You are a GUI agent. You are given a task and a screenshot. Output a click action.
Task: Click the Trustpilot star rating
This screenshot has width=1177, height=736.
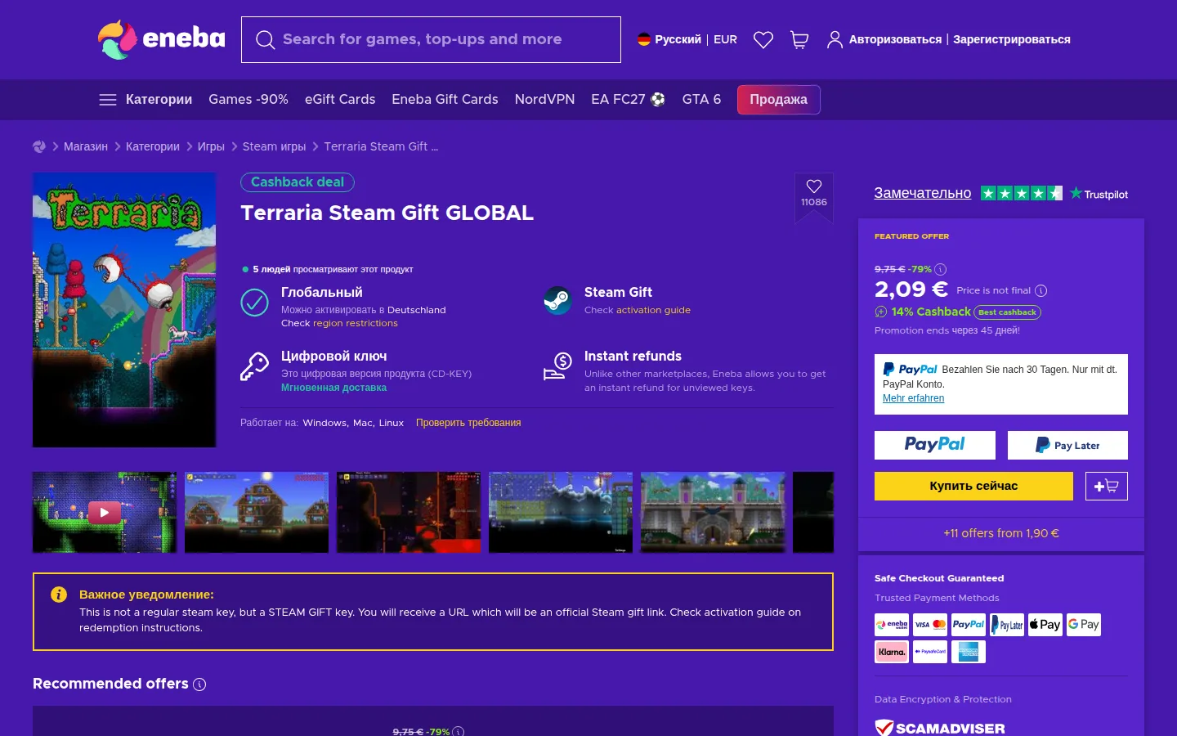[x=1022, y=194]
